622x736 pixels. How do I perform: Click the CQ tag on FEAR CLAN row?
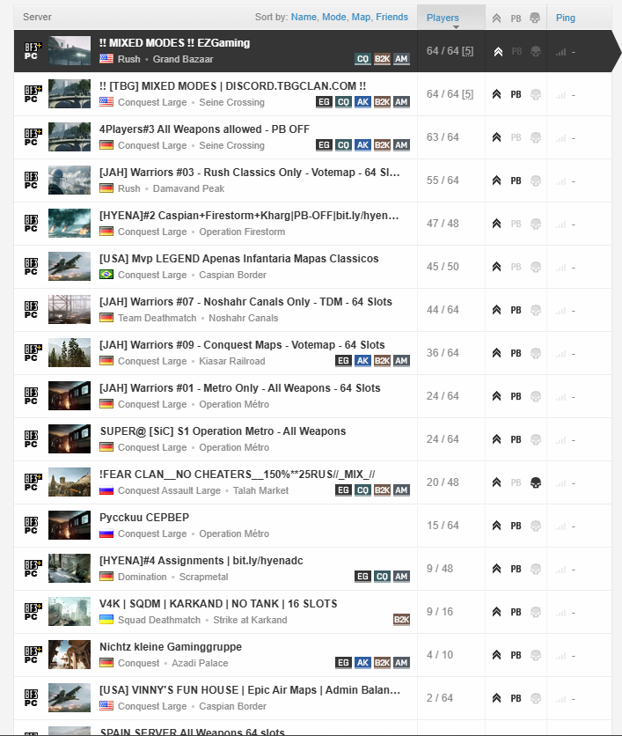pyautogui.click(x=362, y=490)
